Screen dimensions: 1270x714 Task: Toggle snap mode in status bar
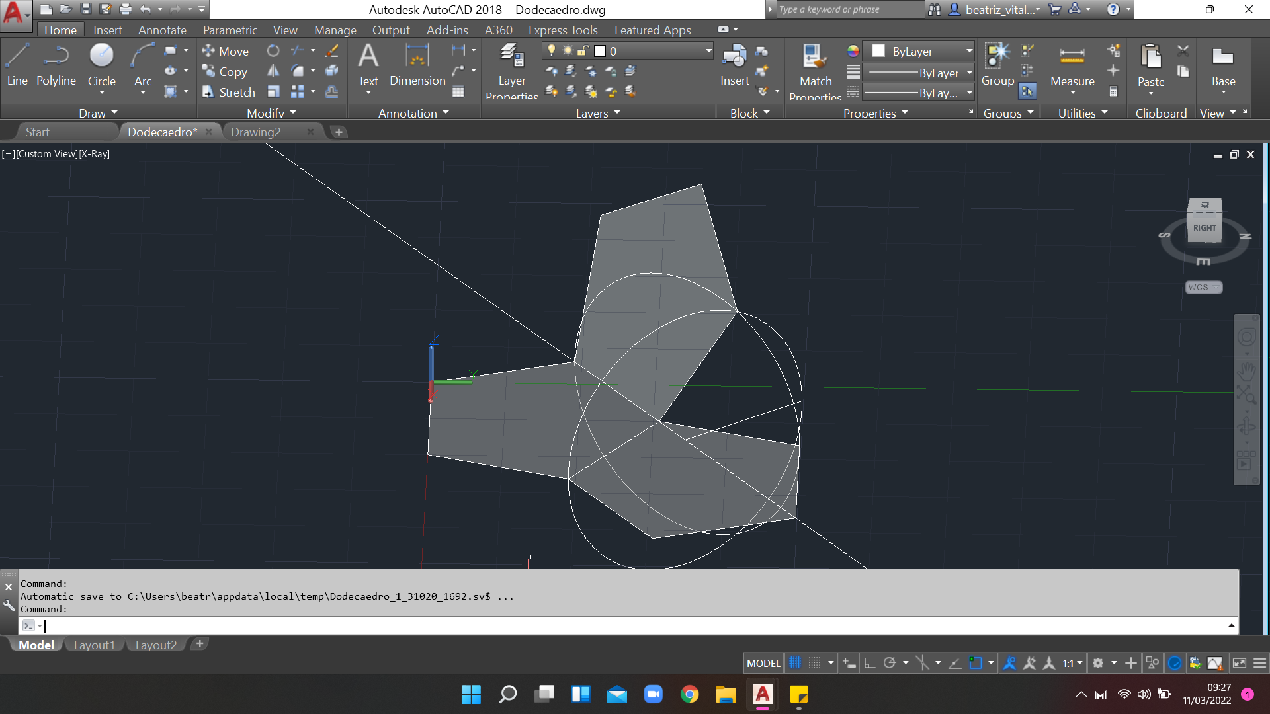[x=814, y=663]
